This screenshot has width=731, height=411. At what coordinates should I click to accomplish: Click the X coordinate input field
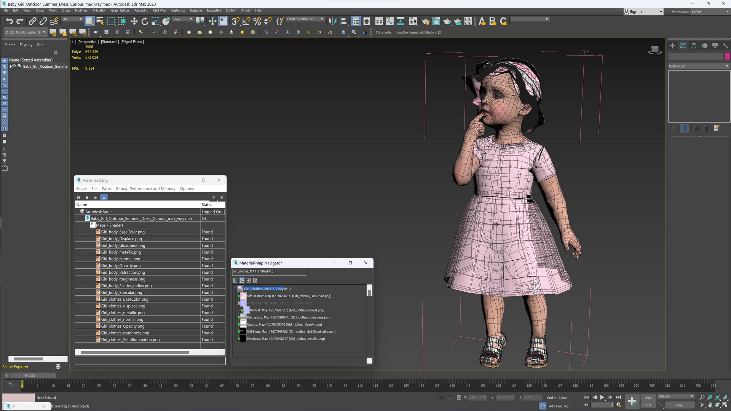click(x=477, y=397)
